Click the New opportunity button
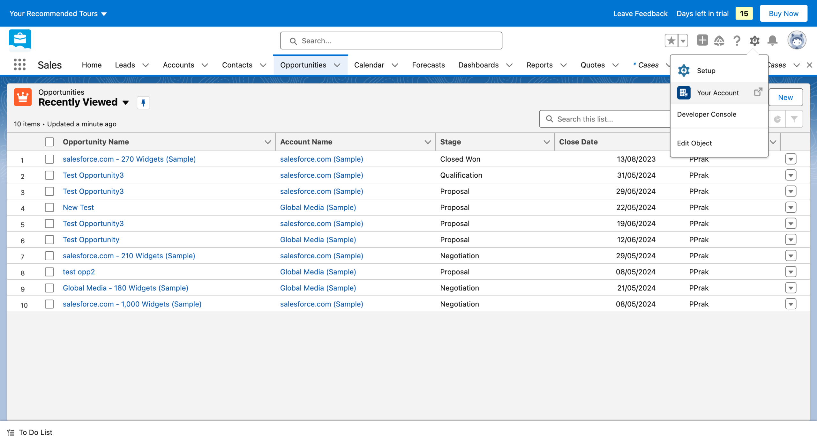 [785, 97]
